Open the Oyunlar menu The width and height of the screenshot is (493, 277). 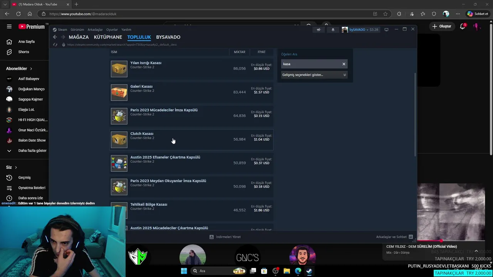click(x=112, y=30)
